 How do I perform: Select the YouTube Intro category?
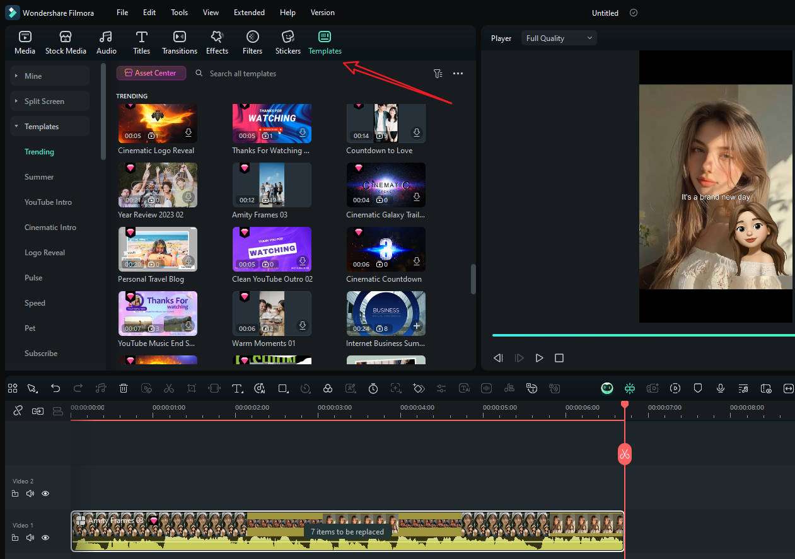click(48, 202)
